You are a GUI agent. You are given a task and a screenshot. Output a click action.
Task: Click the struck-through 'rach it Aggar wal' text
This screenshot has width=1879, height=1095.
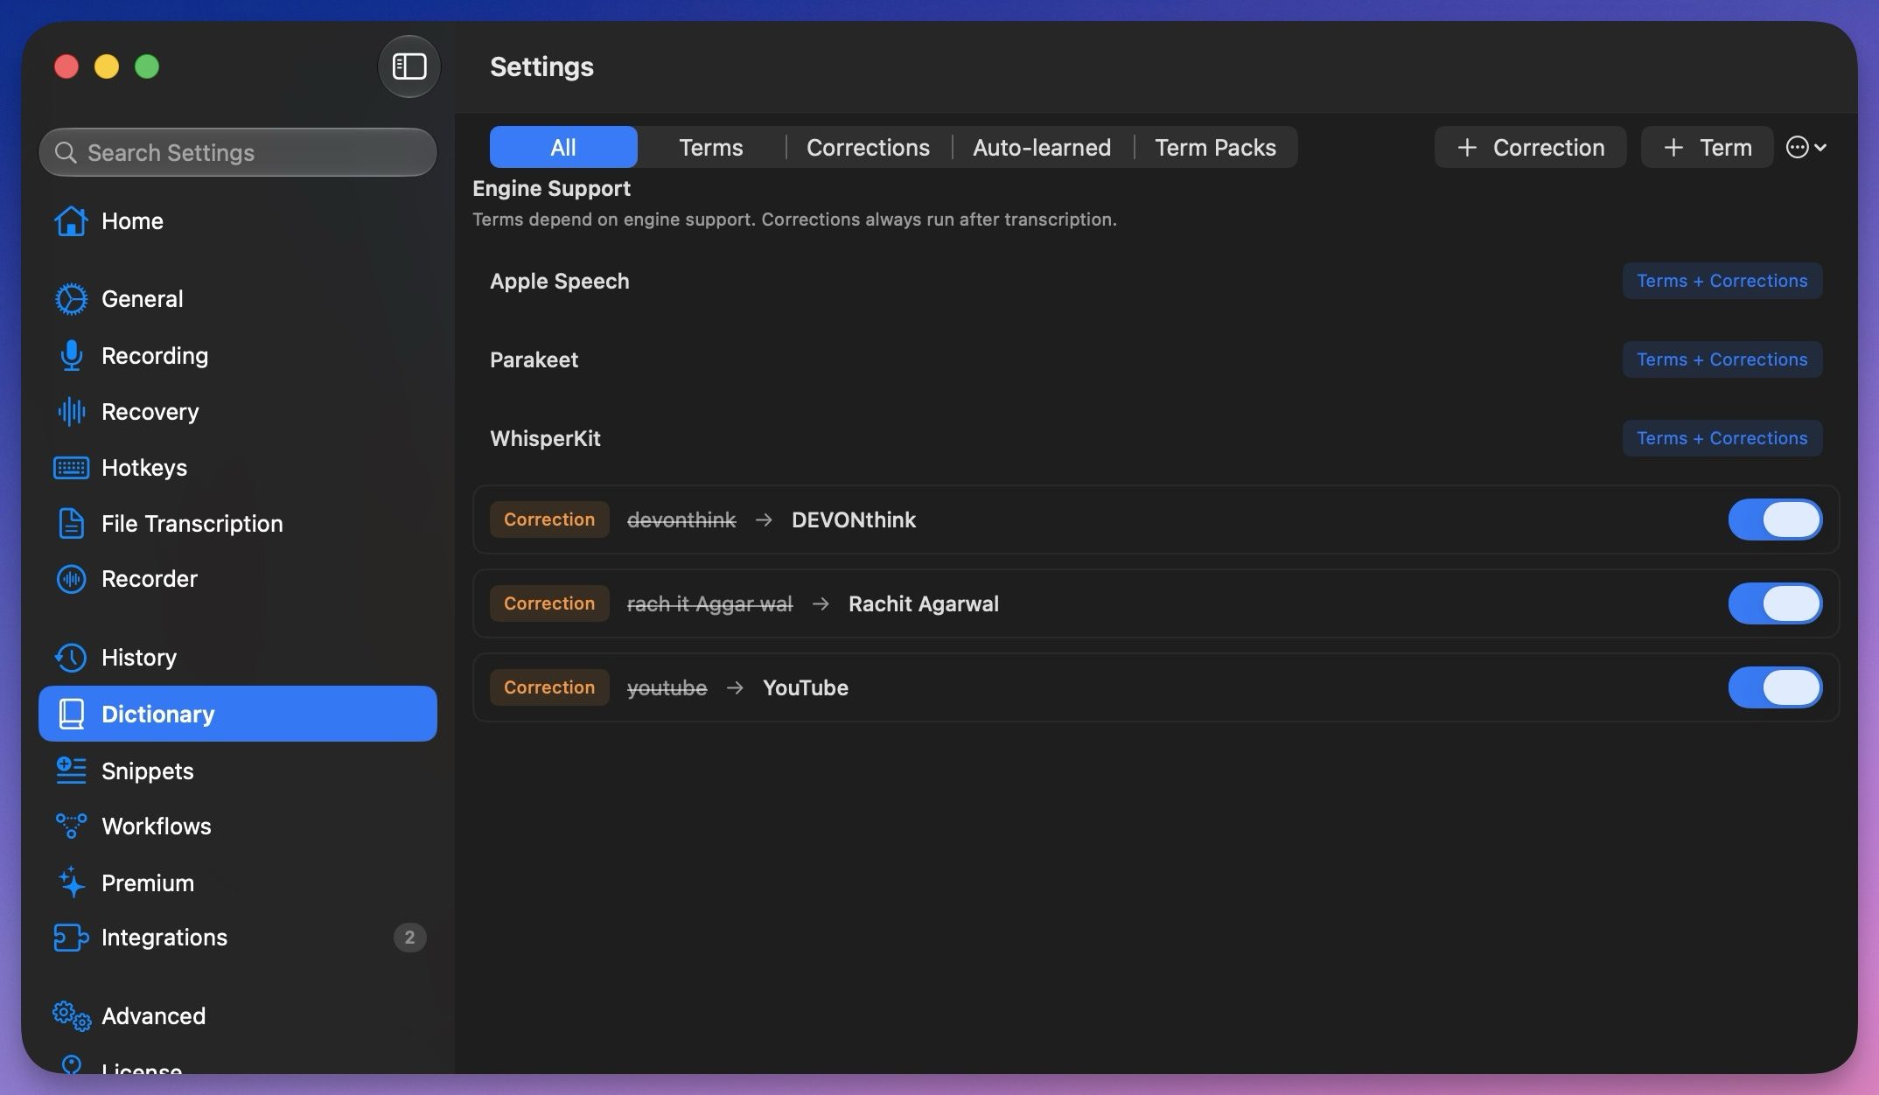pyautogui.click(x=709, y=603)
